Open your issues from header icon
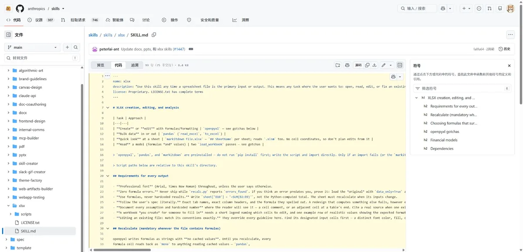The image size is (523, 252). [479, 8]
